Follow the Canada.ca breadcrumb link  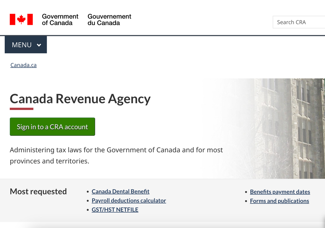click(24, 65)
